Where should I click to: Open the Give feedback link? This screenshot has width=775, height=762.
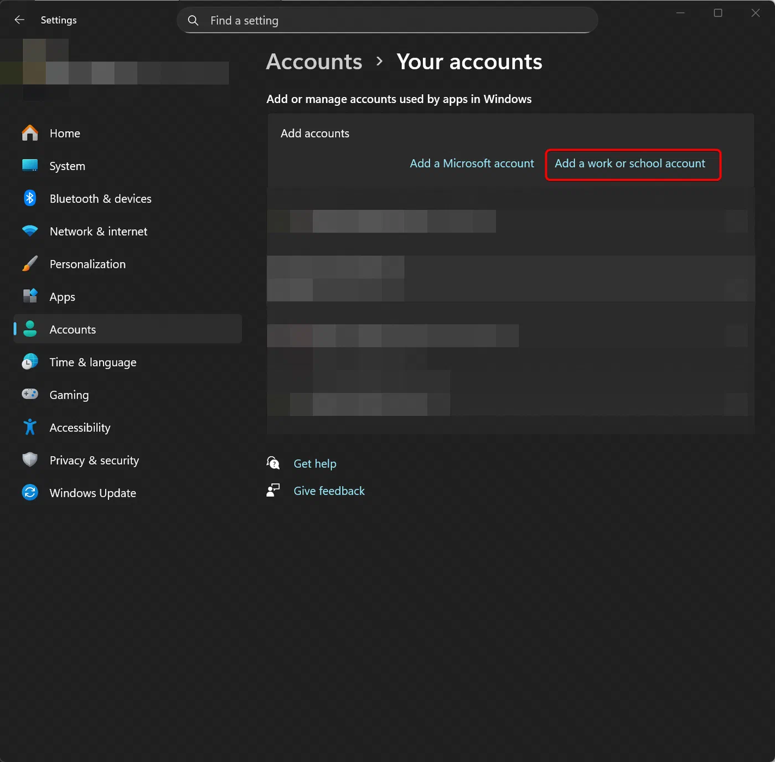click(x=329, y=491)
